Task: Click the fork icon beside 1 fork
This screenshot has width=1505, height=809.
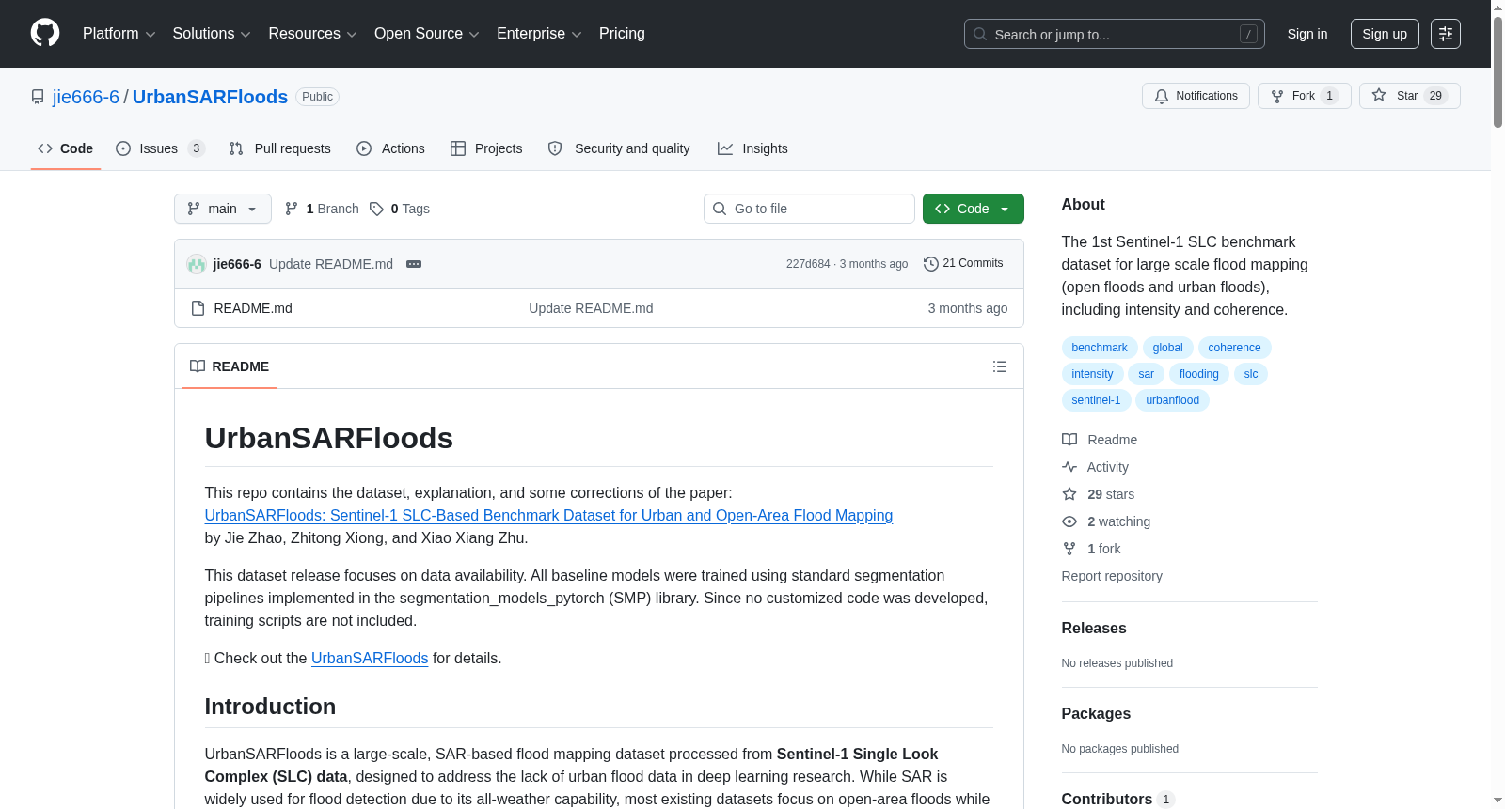Action: tap(1069, 549)
